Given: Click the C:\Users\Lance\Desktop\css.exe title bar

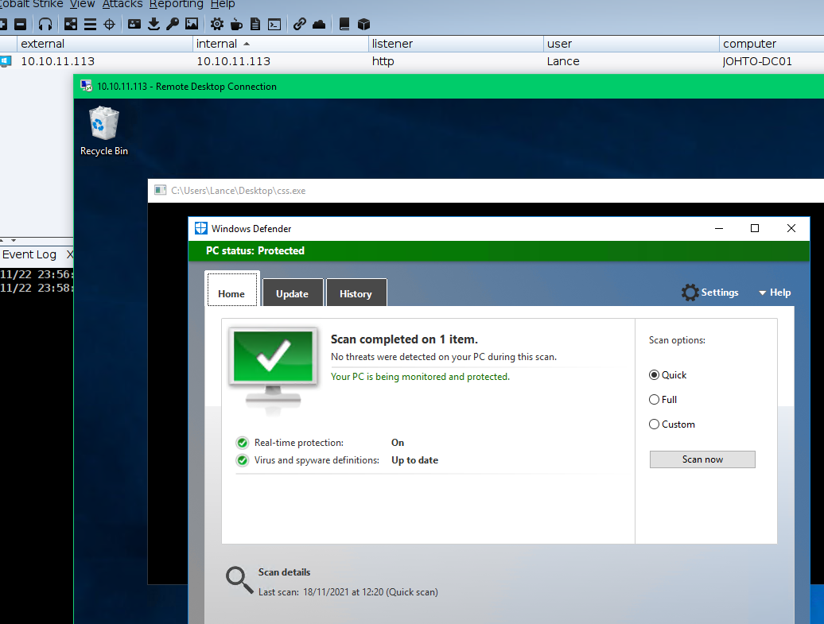Looking at the screenshot, I should [x=486, y=191].
